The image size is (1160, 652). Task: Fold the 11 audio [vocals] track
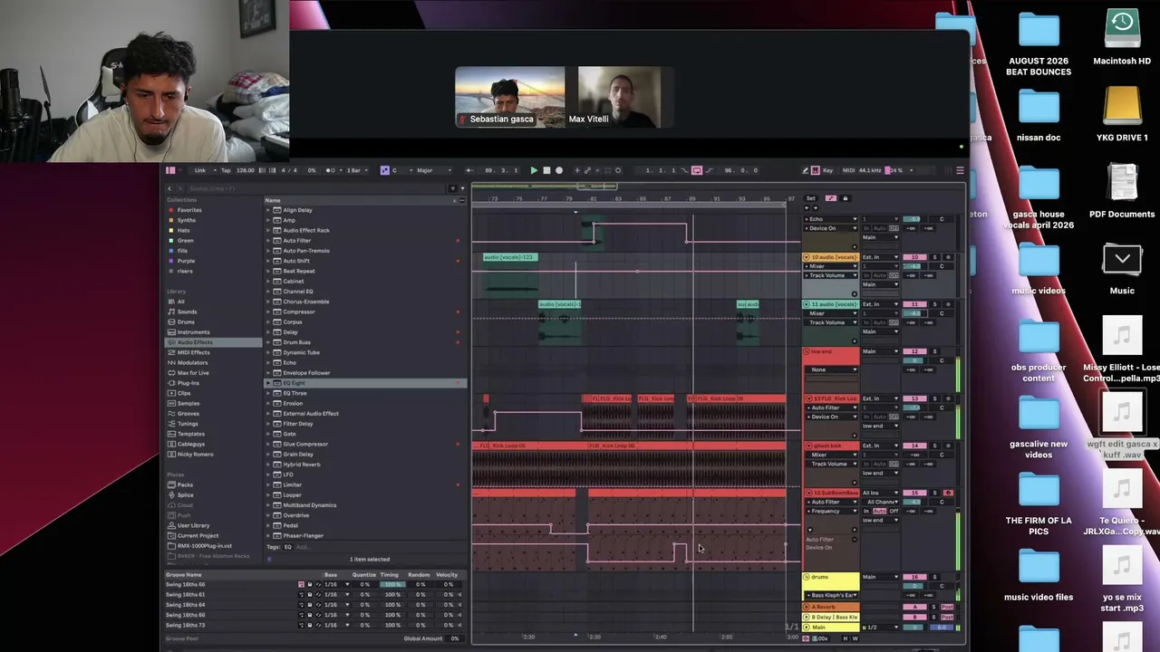807,304
